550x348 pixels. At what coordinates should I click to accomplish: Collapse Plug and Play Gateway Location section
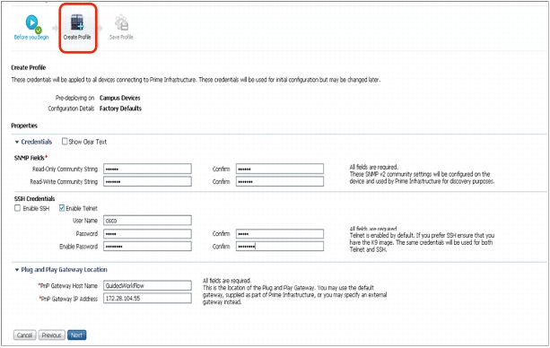pos(17,270)
